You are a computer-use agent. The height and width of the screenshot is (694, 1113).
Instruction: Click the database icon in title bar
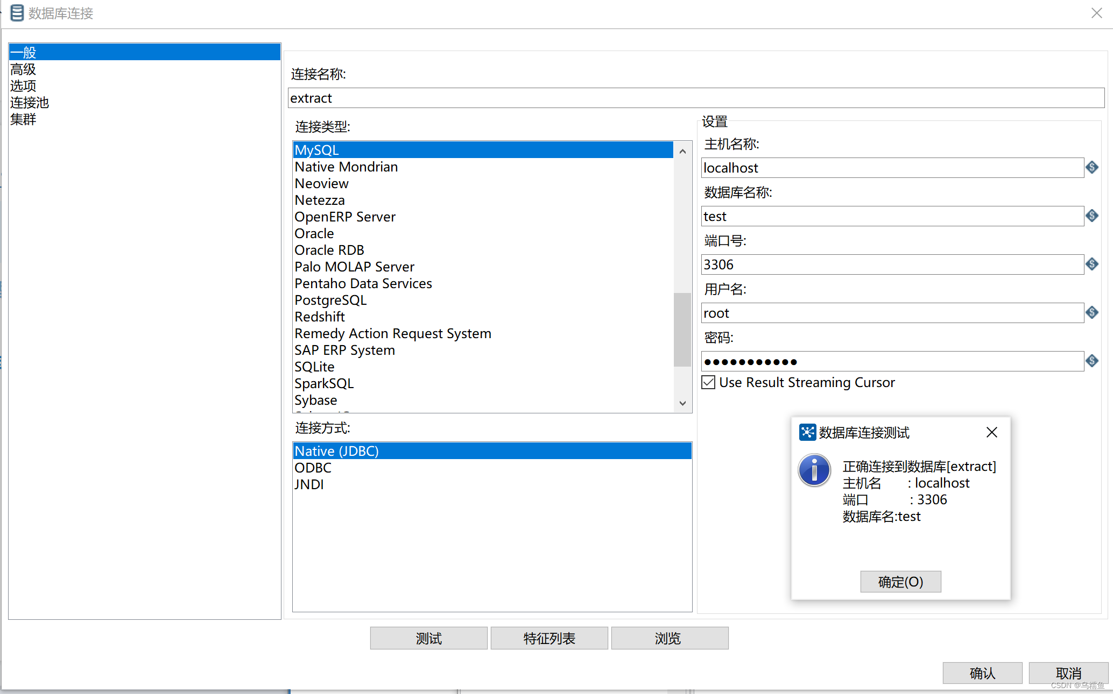click(17, 13)
